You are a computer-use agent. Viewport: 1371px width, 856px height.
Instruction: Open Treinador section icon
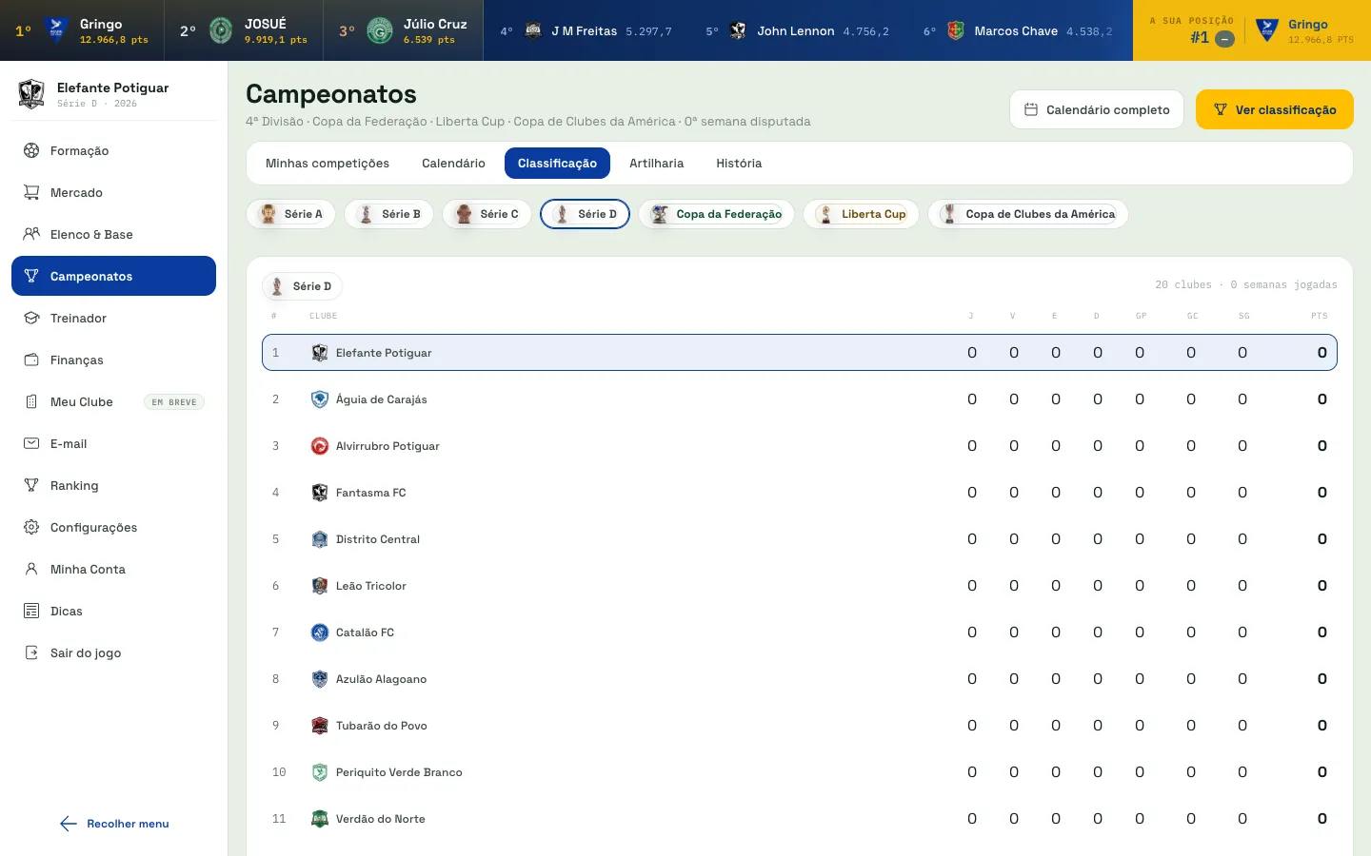[31, 318]
